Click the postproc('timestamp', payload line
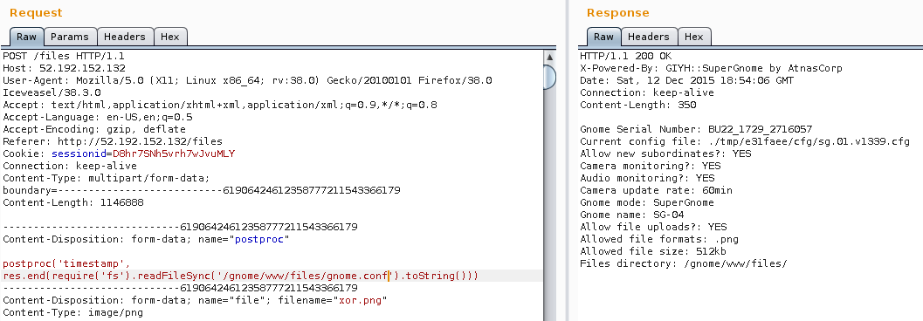The image size is (923, 321). tap(66, 264)
